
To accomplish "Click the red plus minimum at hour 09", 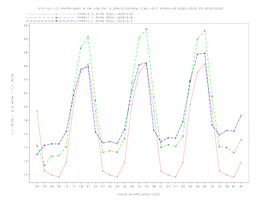I will tap(59, 177).
